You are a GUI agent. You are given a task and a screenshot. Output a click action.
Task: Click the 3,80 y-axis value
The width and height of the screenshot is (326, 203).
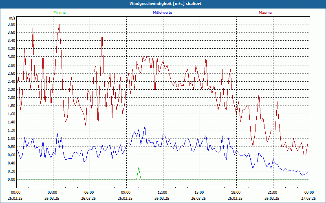(11, 24)
